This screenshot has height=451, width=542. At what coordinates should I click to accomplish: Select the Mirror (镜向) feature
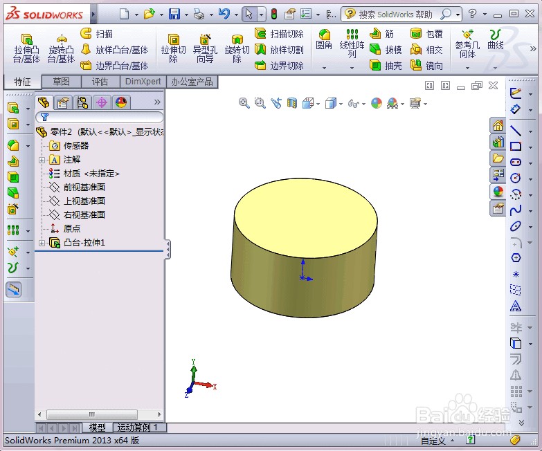pos(426,65)
